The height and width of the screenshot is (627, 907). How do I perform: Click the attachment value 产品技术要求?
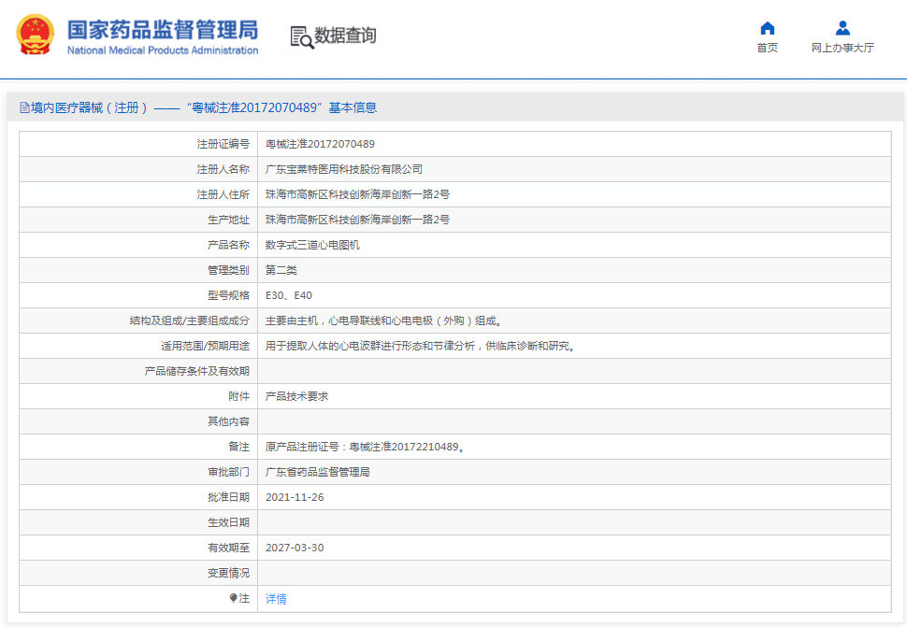point(296,396)
